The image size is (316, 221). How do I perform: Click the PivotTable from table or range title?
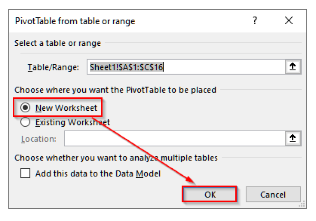(x=75, y=21)
